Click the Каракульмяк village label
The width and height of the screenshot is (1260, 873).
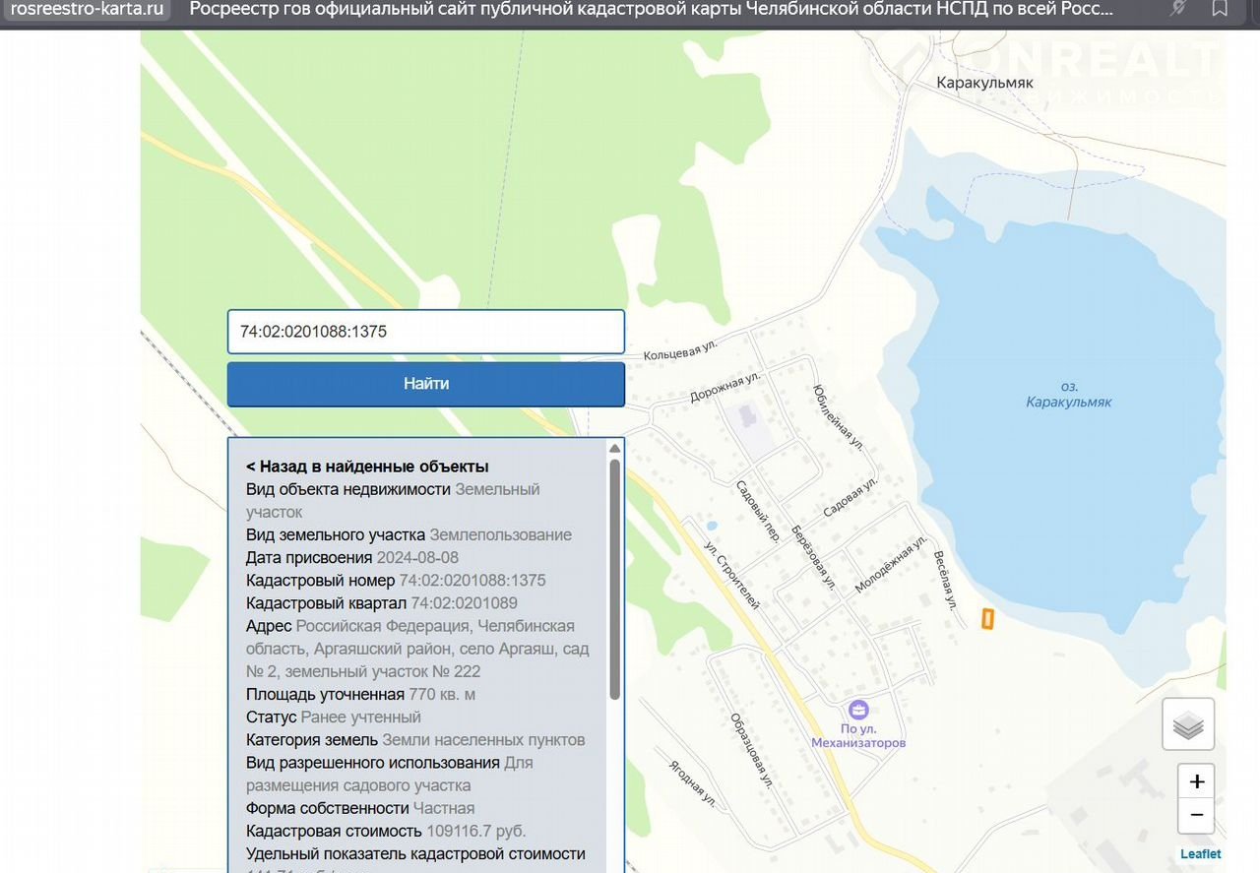pos(984,83)
